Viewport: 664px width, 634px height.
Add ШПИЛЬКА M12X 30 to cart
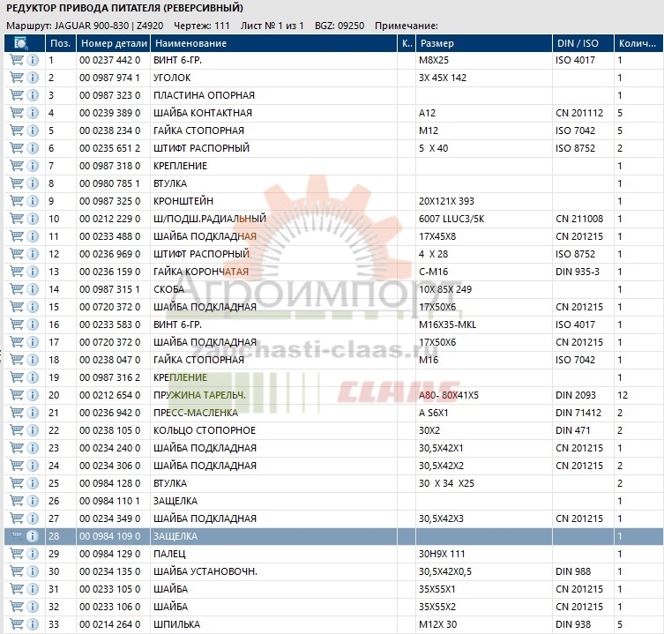coord(17,624)
